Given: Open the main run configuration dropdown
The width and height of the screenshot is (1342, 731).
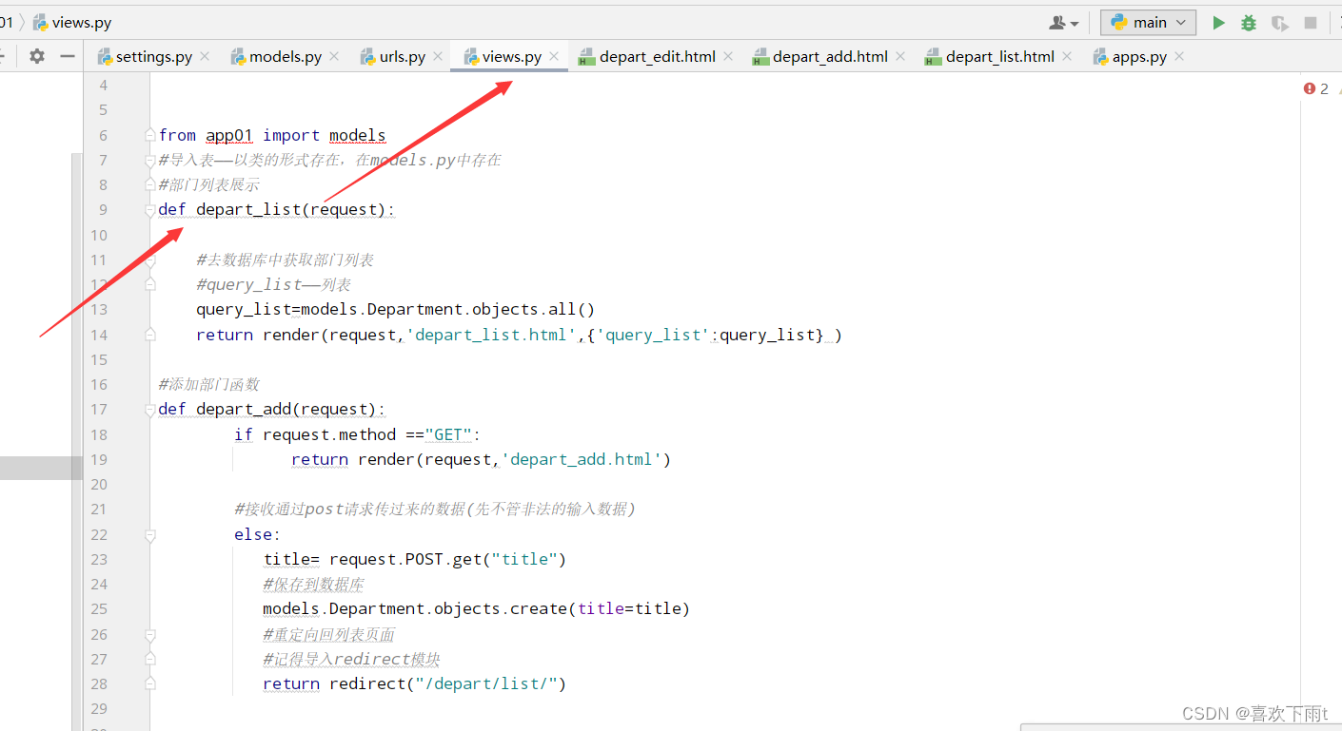Looking at the screenshot, I should point(1149,23).
